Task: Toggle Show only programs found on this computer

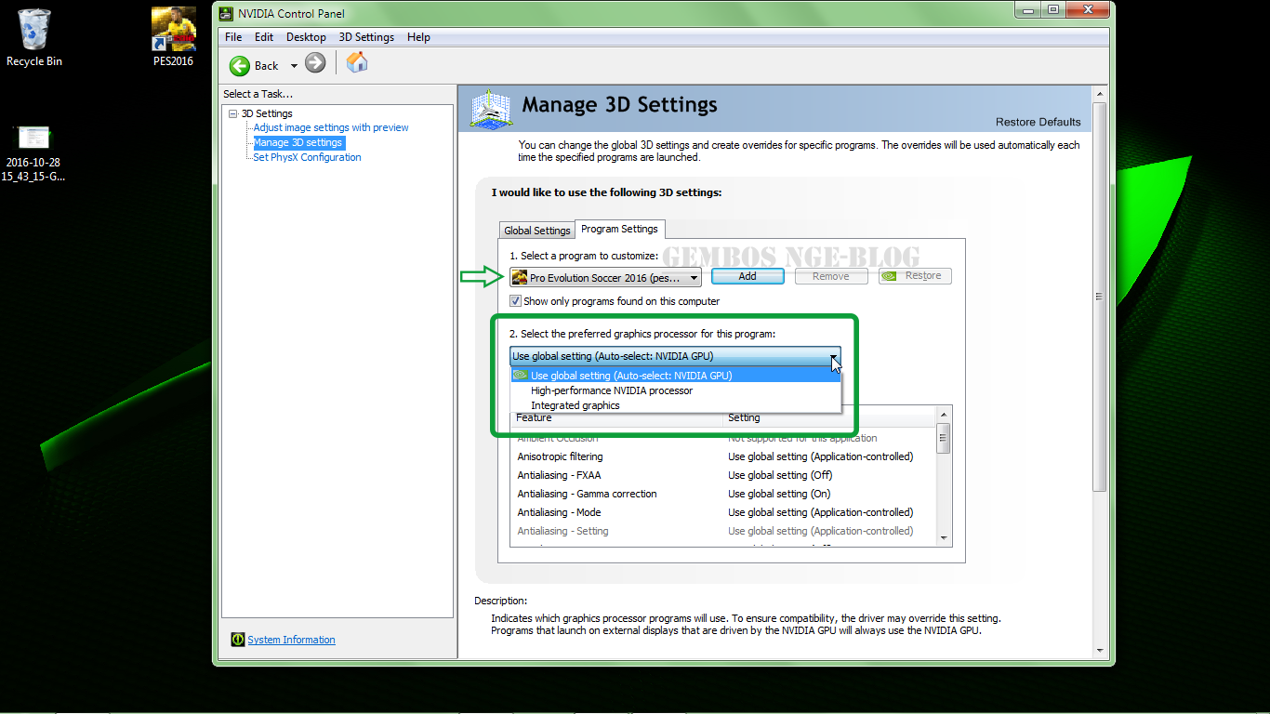Action: (x=515, y=301)
